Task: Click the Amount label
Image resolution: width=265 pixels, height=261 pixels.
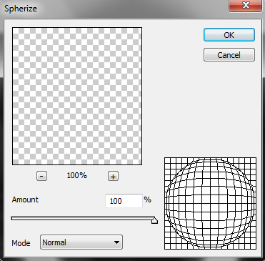Action: click(25, 200)
